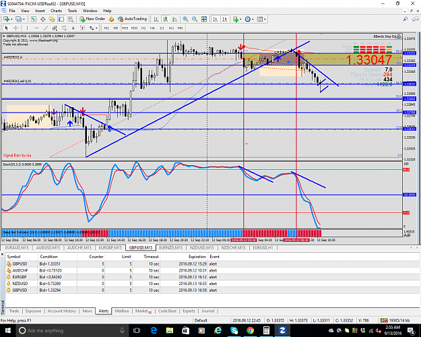421x337 pixels.
Task: Select the trendline drawing tool
Action: [46, 28]
